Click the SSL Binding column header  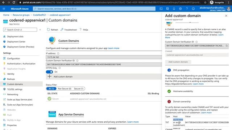tap(153, 94)
